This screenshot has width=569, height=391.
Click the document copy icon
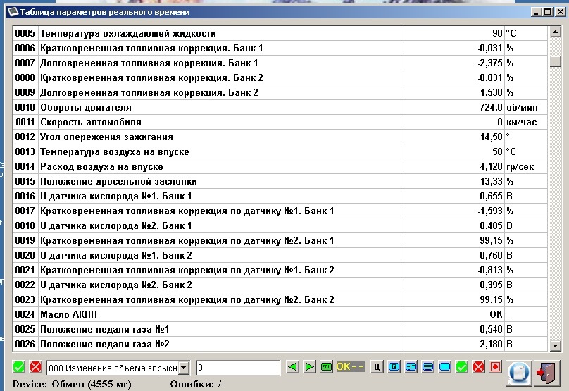[x=518, y=371]
